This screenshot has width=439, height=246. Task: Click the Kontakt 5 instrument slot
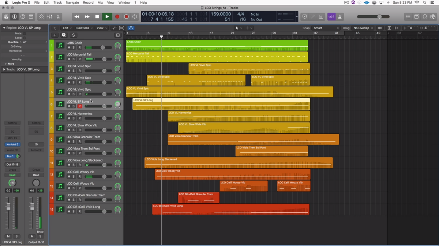click(x=12, y=144)
